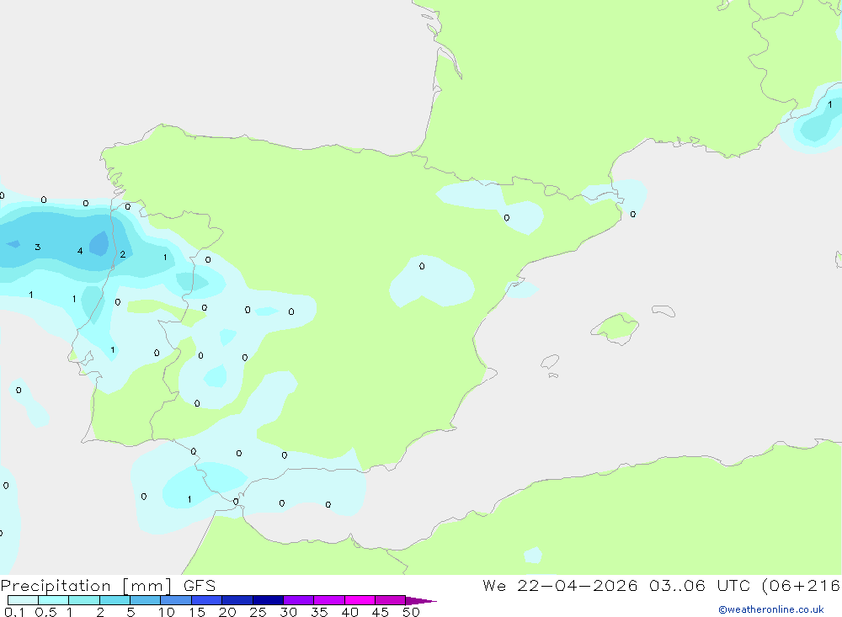842x617 pixels.
Task: Click the legend label '15'
Action: pos(197,612)
